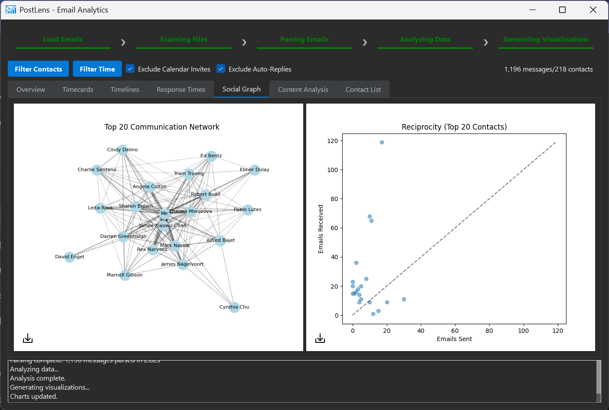The height and width of the screenshot is (410, 609).
Task: Click the Analyzing Data progress bar
Action: point(425,47)
